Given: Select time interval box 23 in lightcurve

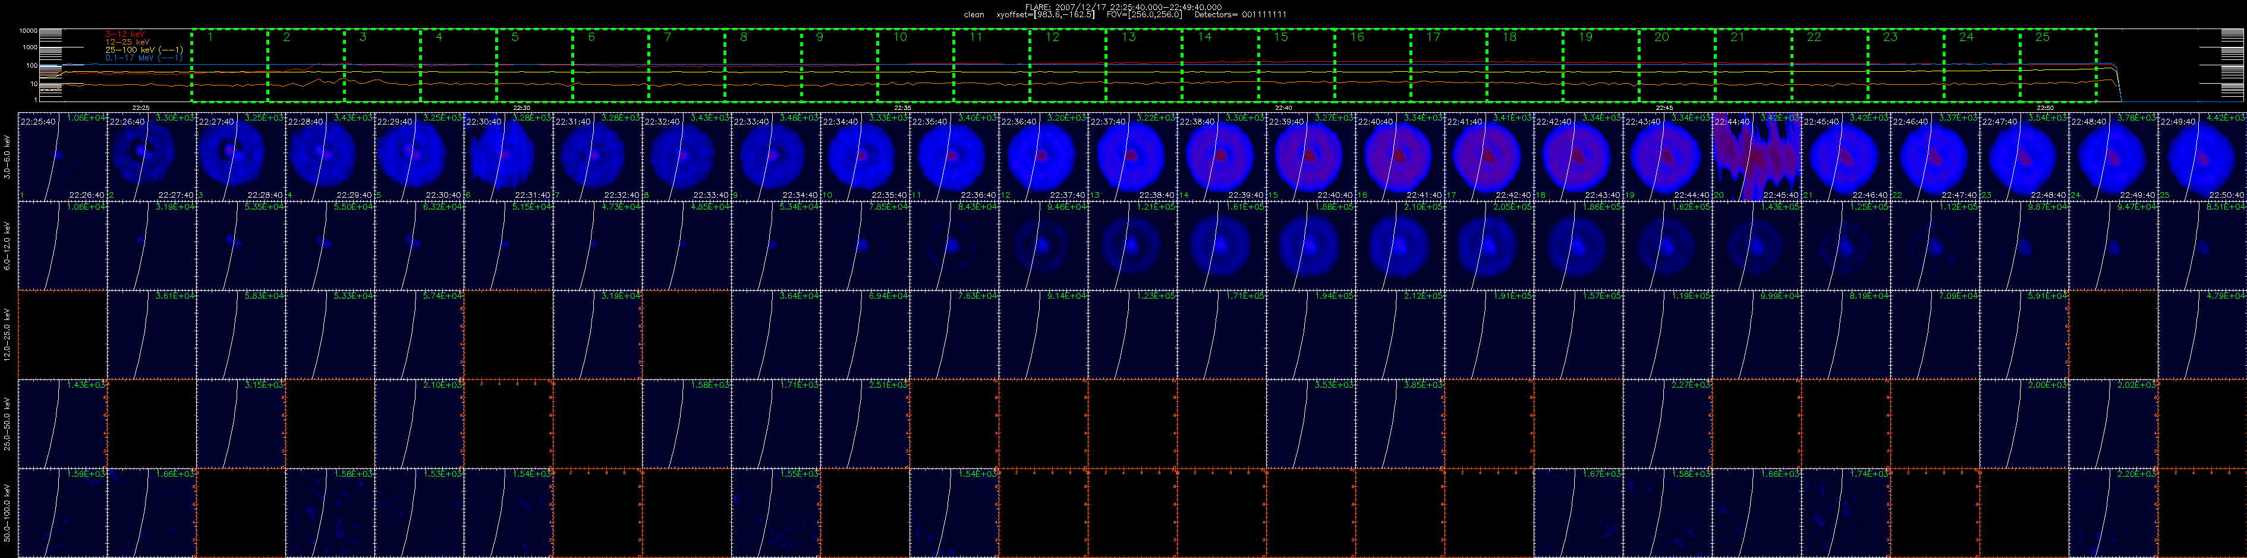Looking at the screenshot, I should coord(1906,65).
